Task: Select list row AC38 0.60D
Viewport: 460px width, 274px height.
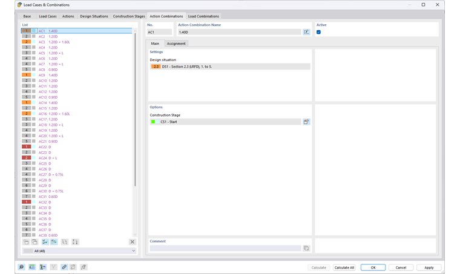Action: click(77, 235)
